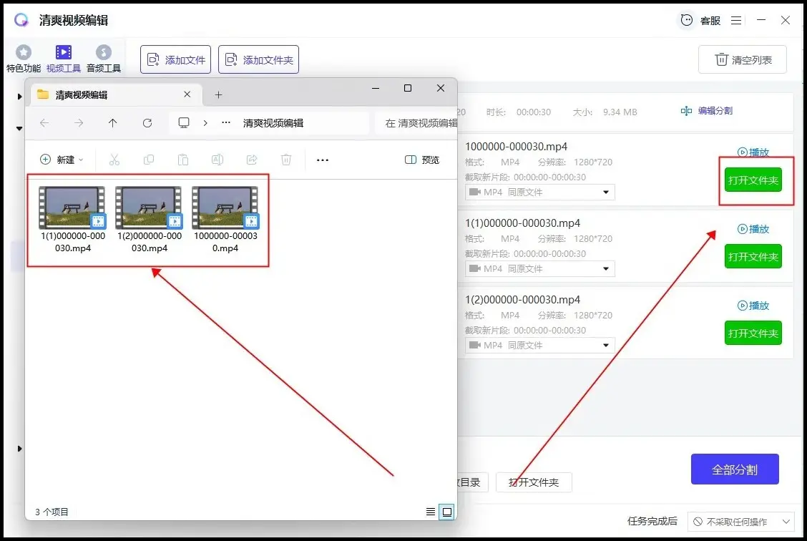
Task: Close the 清爽视频编辑 Explorer tab
Action: [x=187, y=94]
